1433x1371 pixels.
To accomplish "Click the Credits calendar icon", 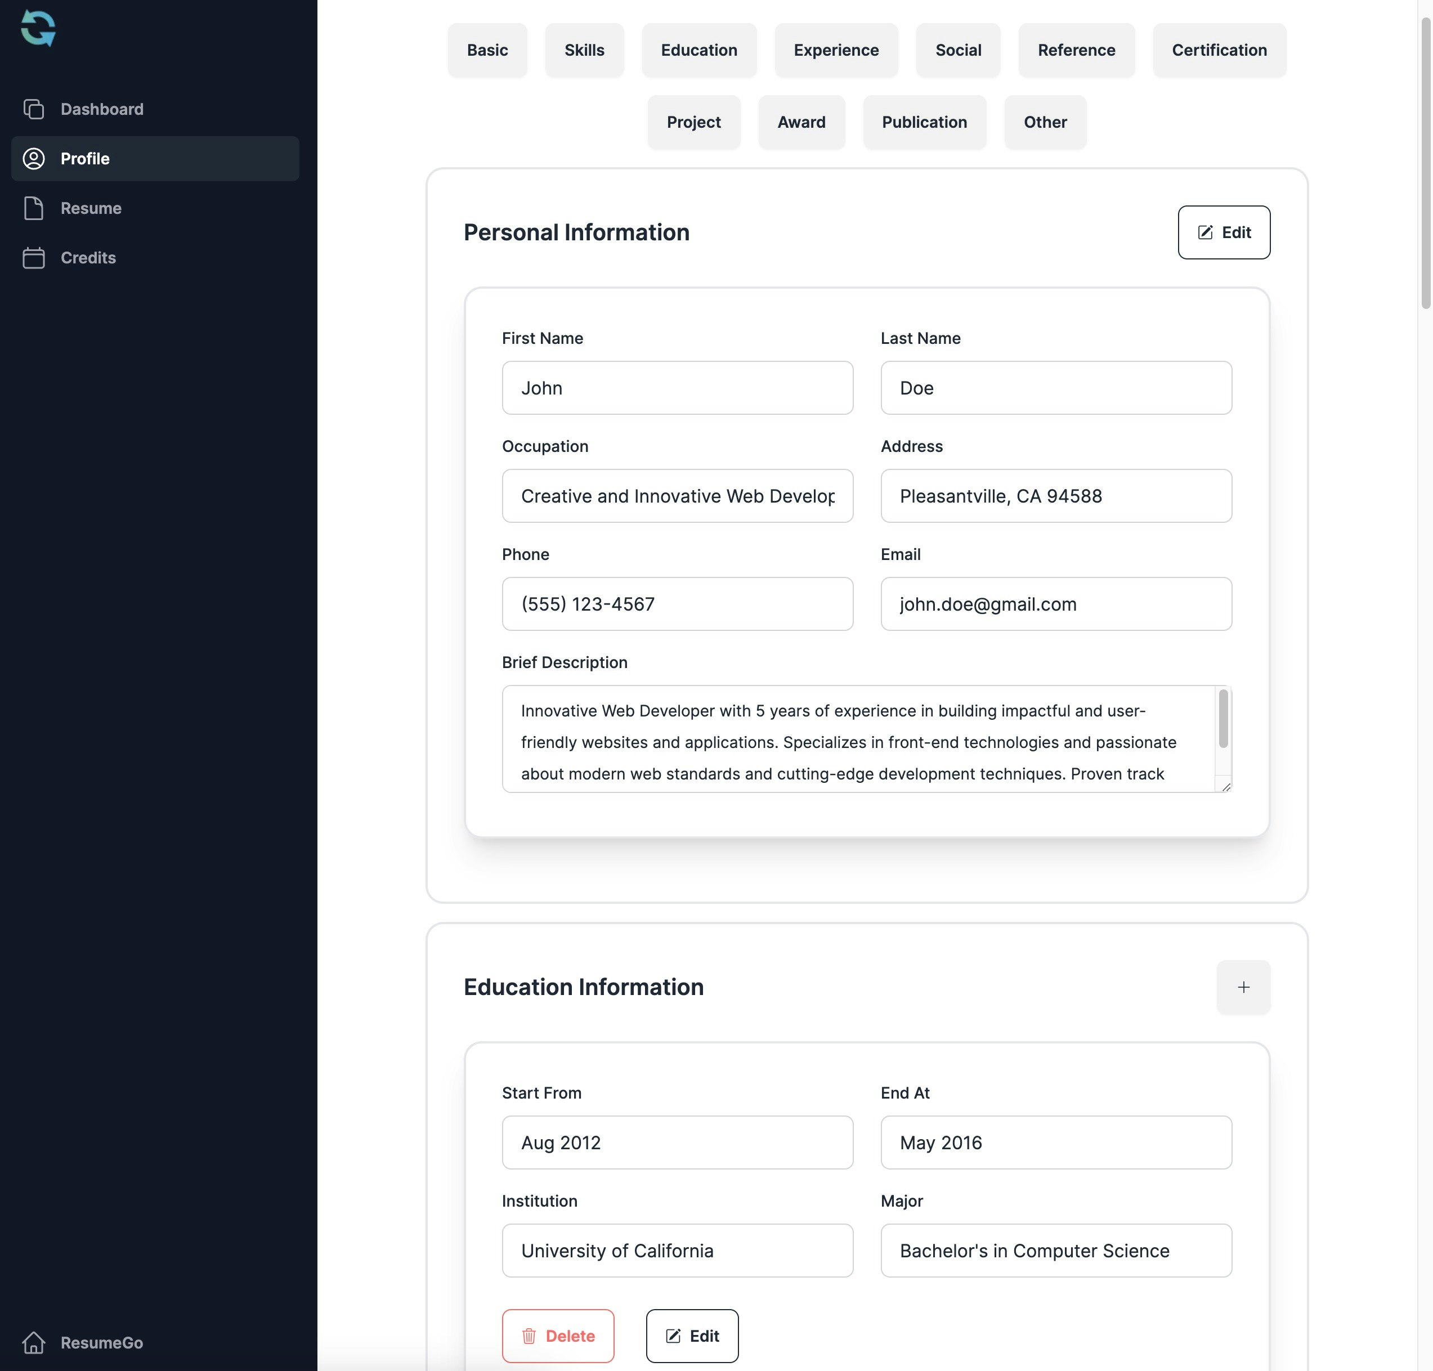I will tap(34, 258).
